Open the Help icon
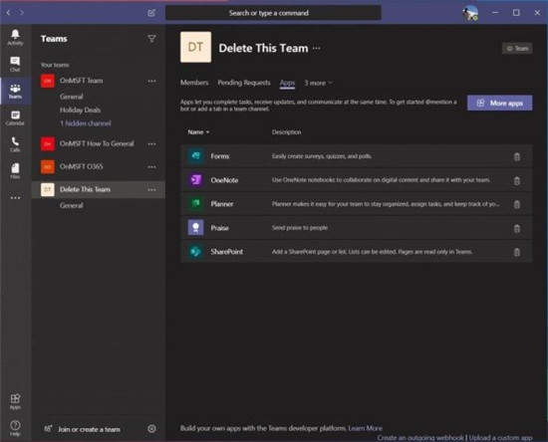 click(x=15, y=428)
